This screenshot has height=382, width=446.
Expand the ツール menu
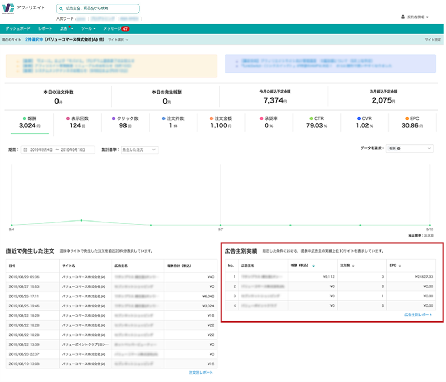pos(88,28)
